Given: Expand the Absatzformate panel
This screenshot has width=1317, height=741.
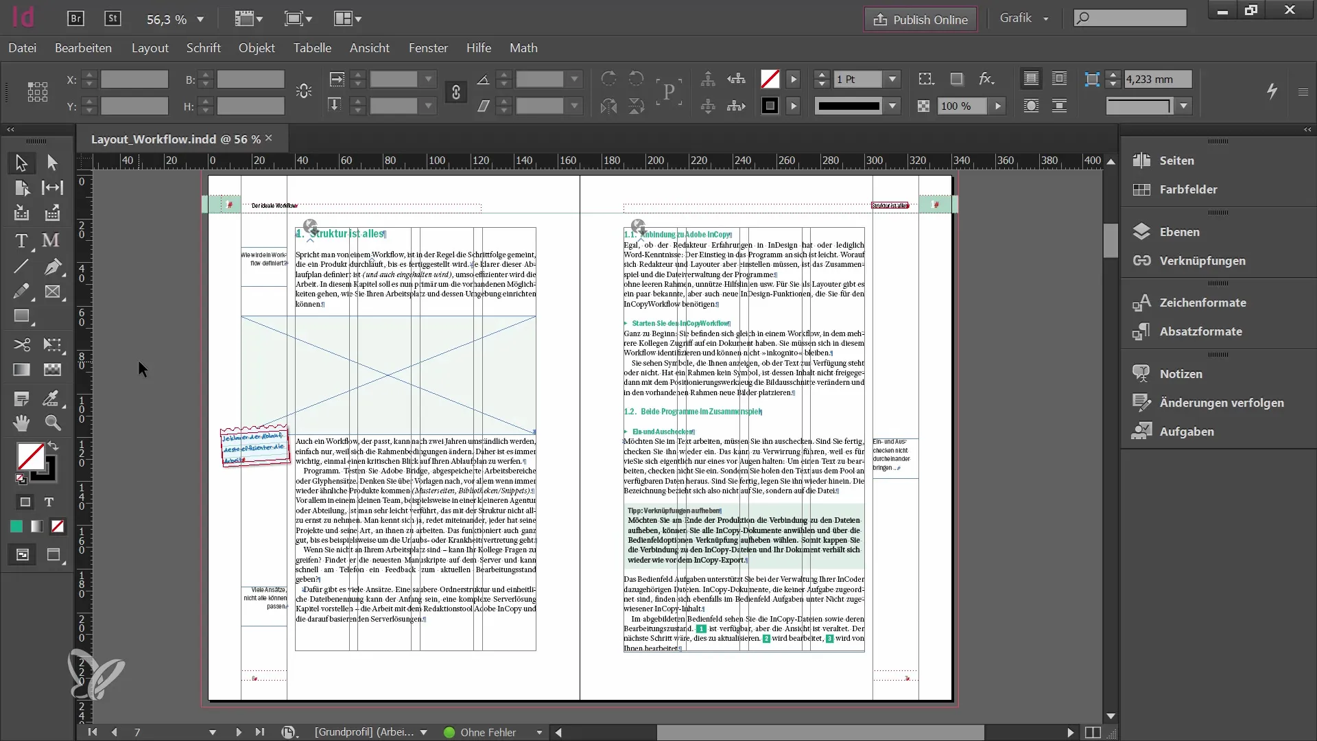Looking at the screenshot, I should click(1200, 330).
